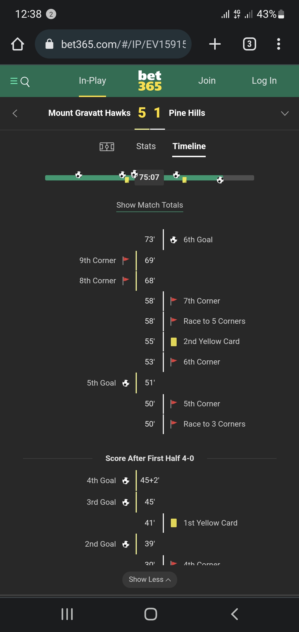The width and height of the screenshot is (299, 632).
Task: Click the bet365 logo
Action: [x=150, y=81]
